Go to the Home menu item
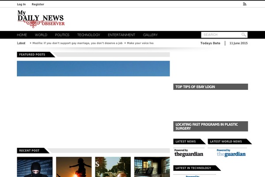 click(22, 35)
